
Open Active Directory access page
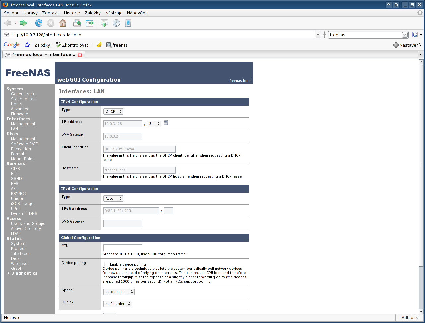[x=26, y=229]
